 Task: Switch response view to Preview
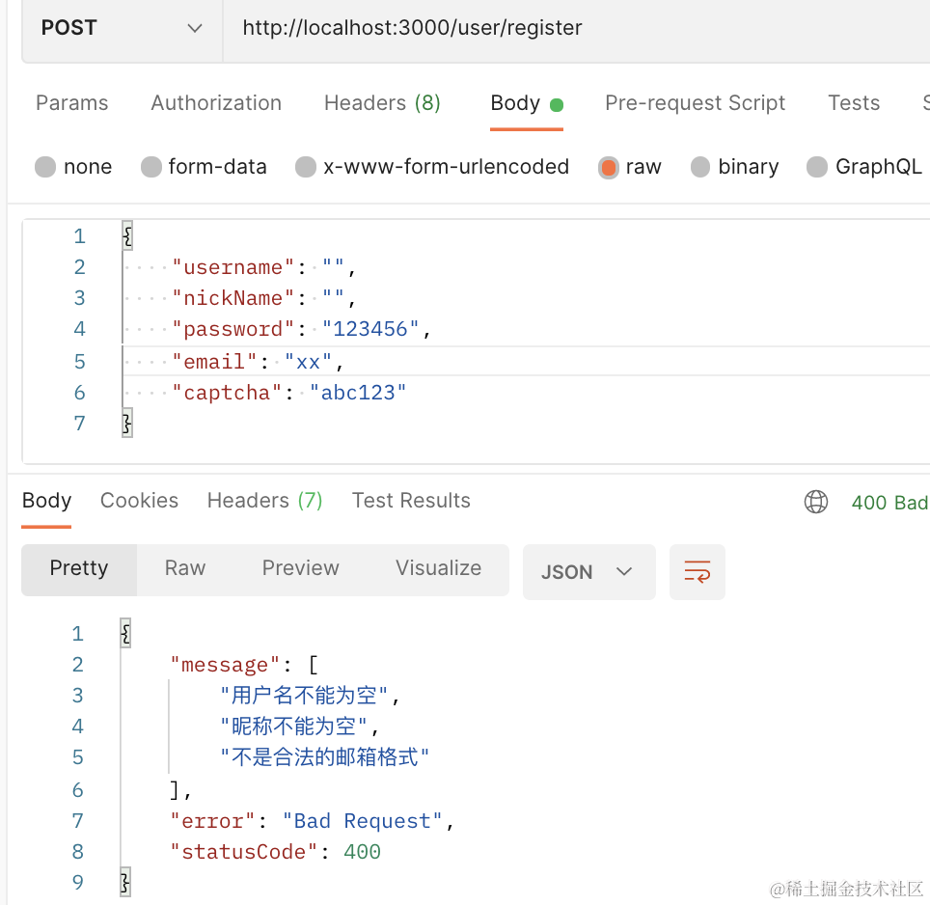pyautogui.click(x=300, y=568)
